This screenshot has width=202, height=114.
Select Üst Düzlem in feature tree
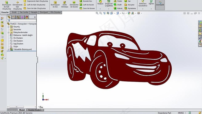[18, 41]
